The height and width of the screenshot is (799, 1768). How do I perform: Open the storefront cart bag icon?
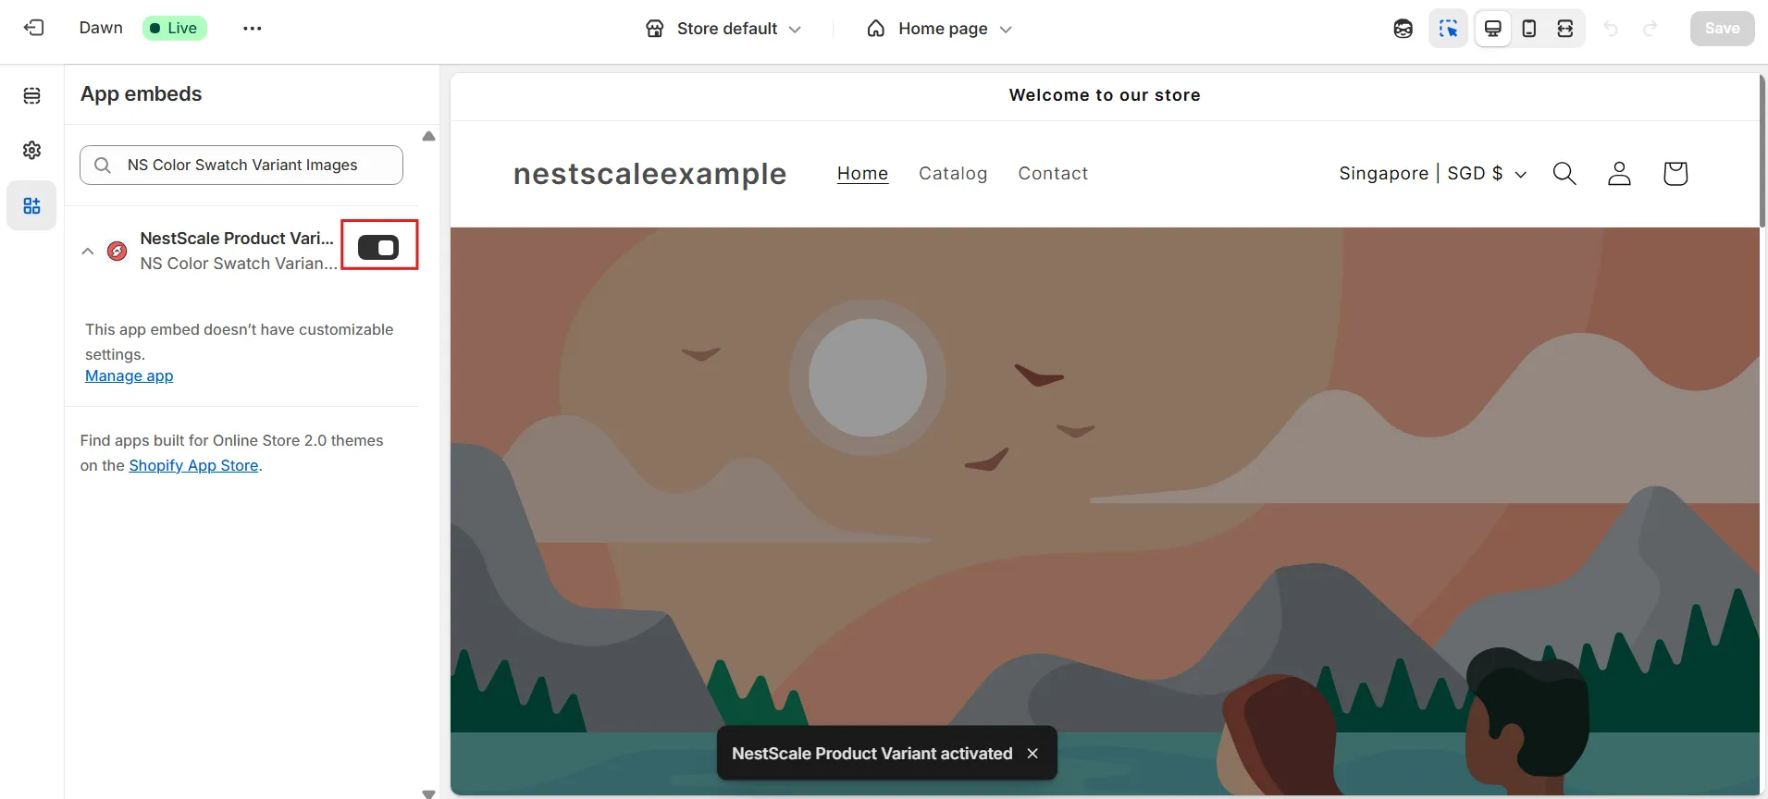pos(1675,174)
